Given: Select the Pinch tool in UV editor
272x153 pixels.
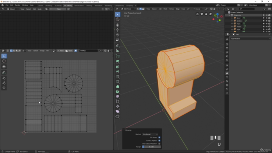Looking at the screenshot, I should coord(4,88).
